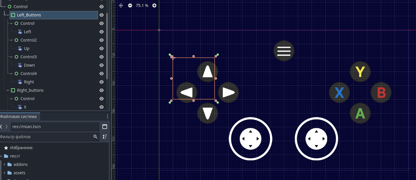
Task: Toggle visibility of the Up node
Action: (102, 49)
